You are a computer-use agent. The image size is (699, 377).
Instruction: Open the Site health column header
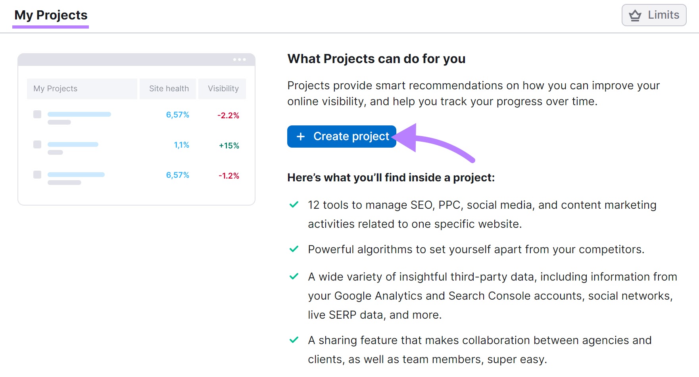(x=169, y=88)
